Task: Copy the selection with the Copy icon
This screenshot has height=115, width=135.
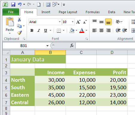Action: point(19,26)
